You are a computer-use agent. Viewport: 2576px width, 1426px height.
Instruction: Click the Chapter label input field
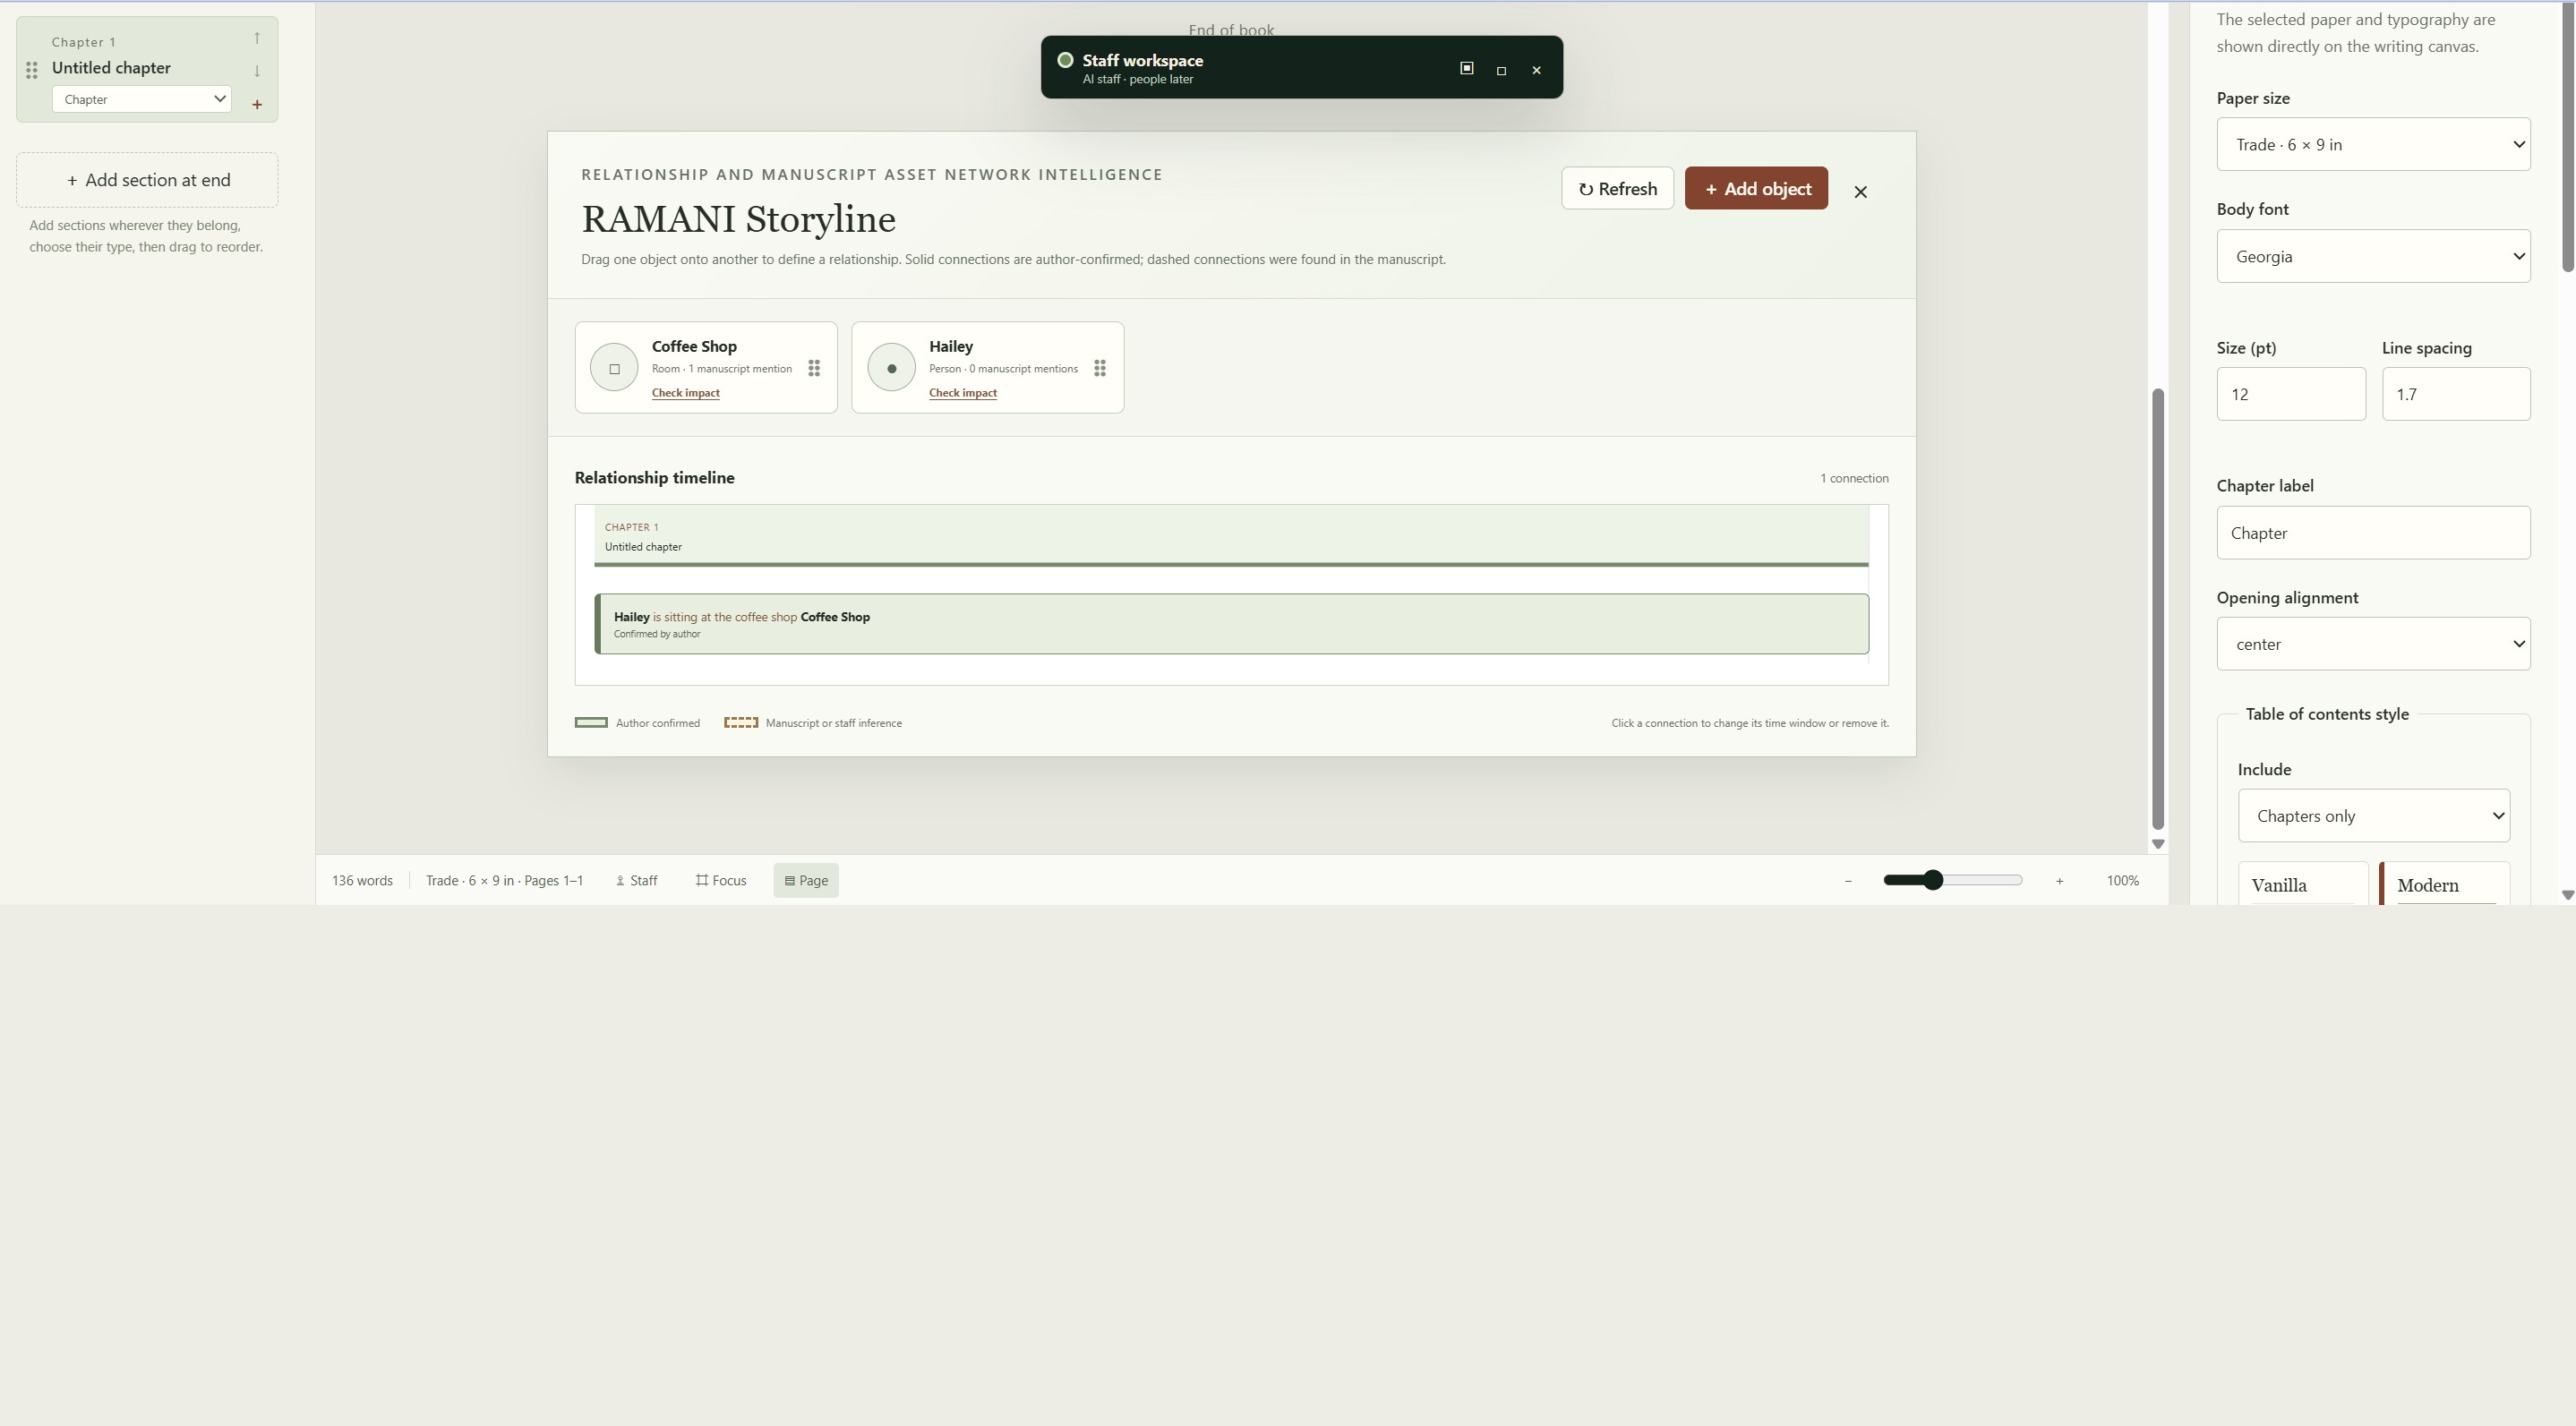click(x=2373, y=533)
